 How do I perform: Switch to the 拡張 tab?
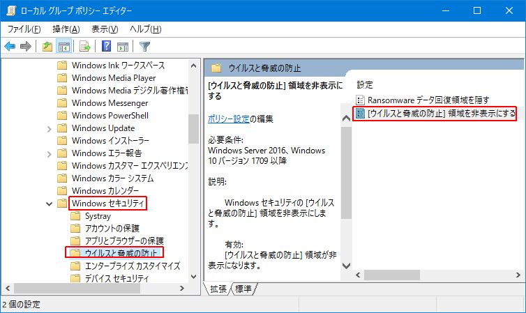pyautogui.click(x=218, y=289)
